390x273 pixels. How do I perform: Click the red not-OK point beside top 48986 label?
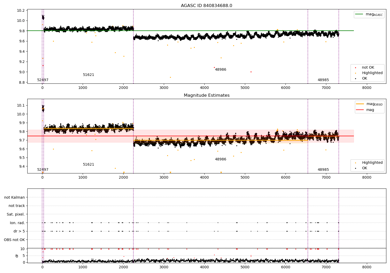click(x=214, y=67)
